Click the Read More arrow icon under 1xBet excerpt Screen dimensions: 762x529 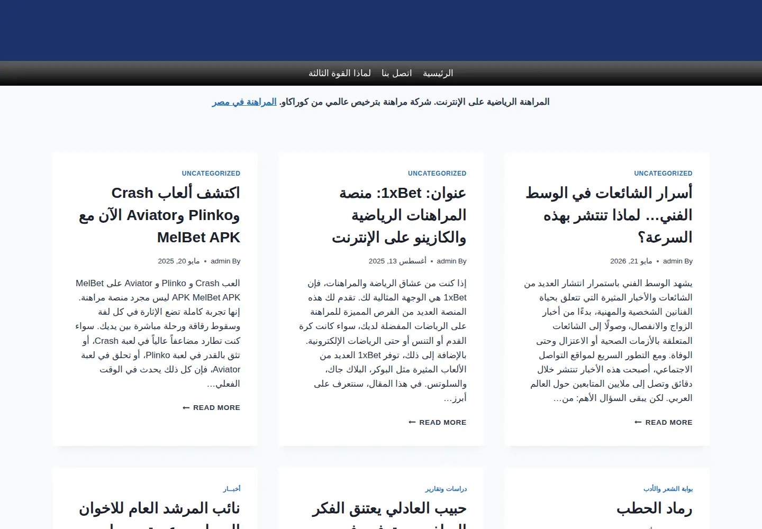pyautogui.click(x=412, y=422)
